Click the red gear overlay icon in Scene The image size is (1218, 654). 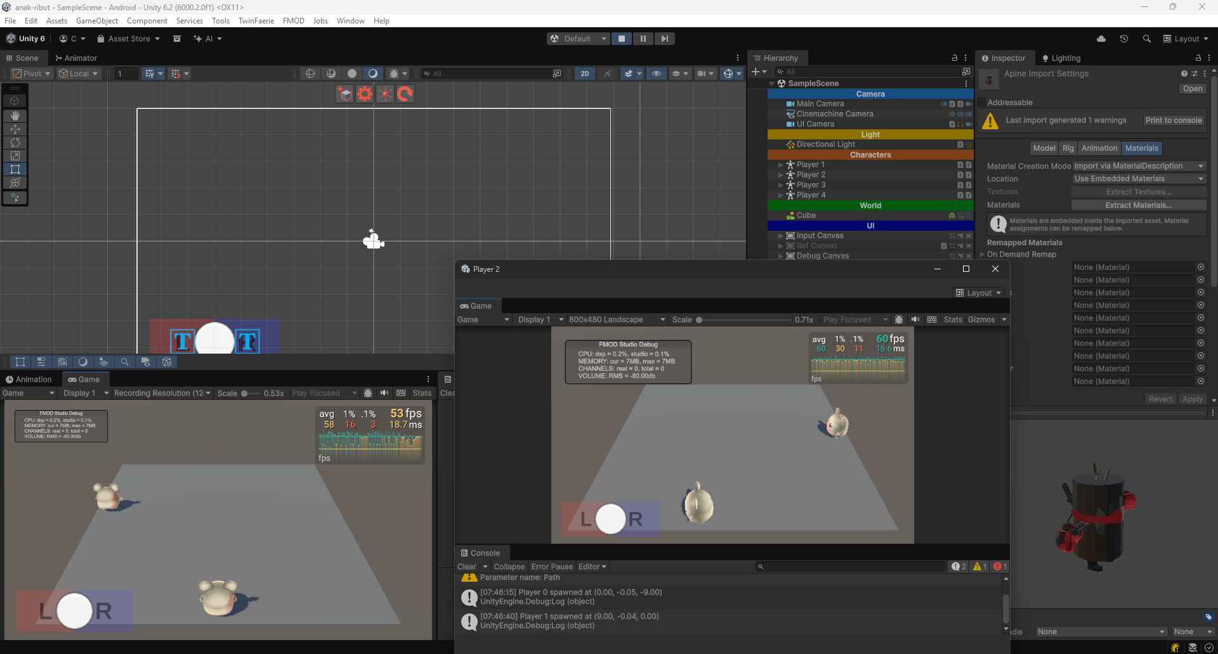point(365,94)
